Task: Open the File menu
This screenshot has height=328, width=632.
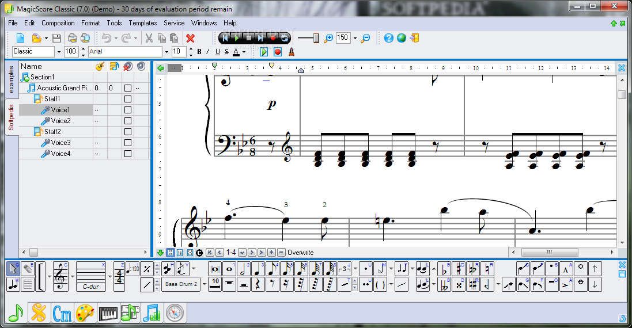Action: tap(13, 23)
